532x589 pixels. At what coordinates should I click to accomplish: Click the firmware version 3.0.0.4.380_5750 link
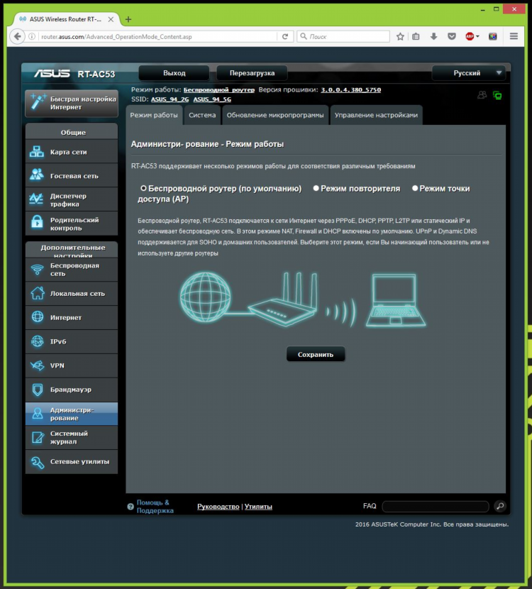click(350, 90)
